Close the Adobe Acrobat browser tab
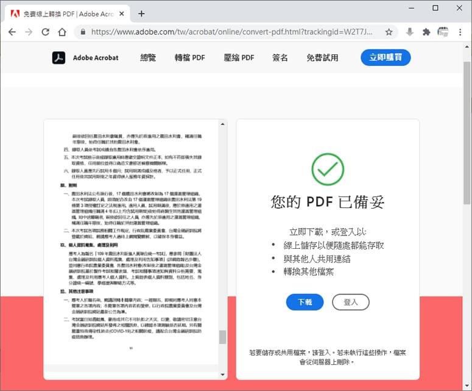Image resolution: width=472 pixels, height=391 pixels. click(x=122, y=14)
